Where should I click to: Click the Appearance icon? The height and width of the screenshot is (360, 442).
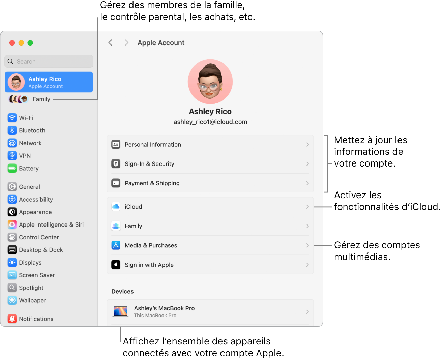tap(12, 212)
